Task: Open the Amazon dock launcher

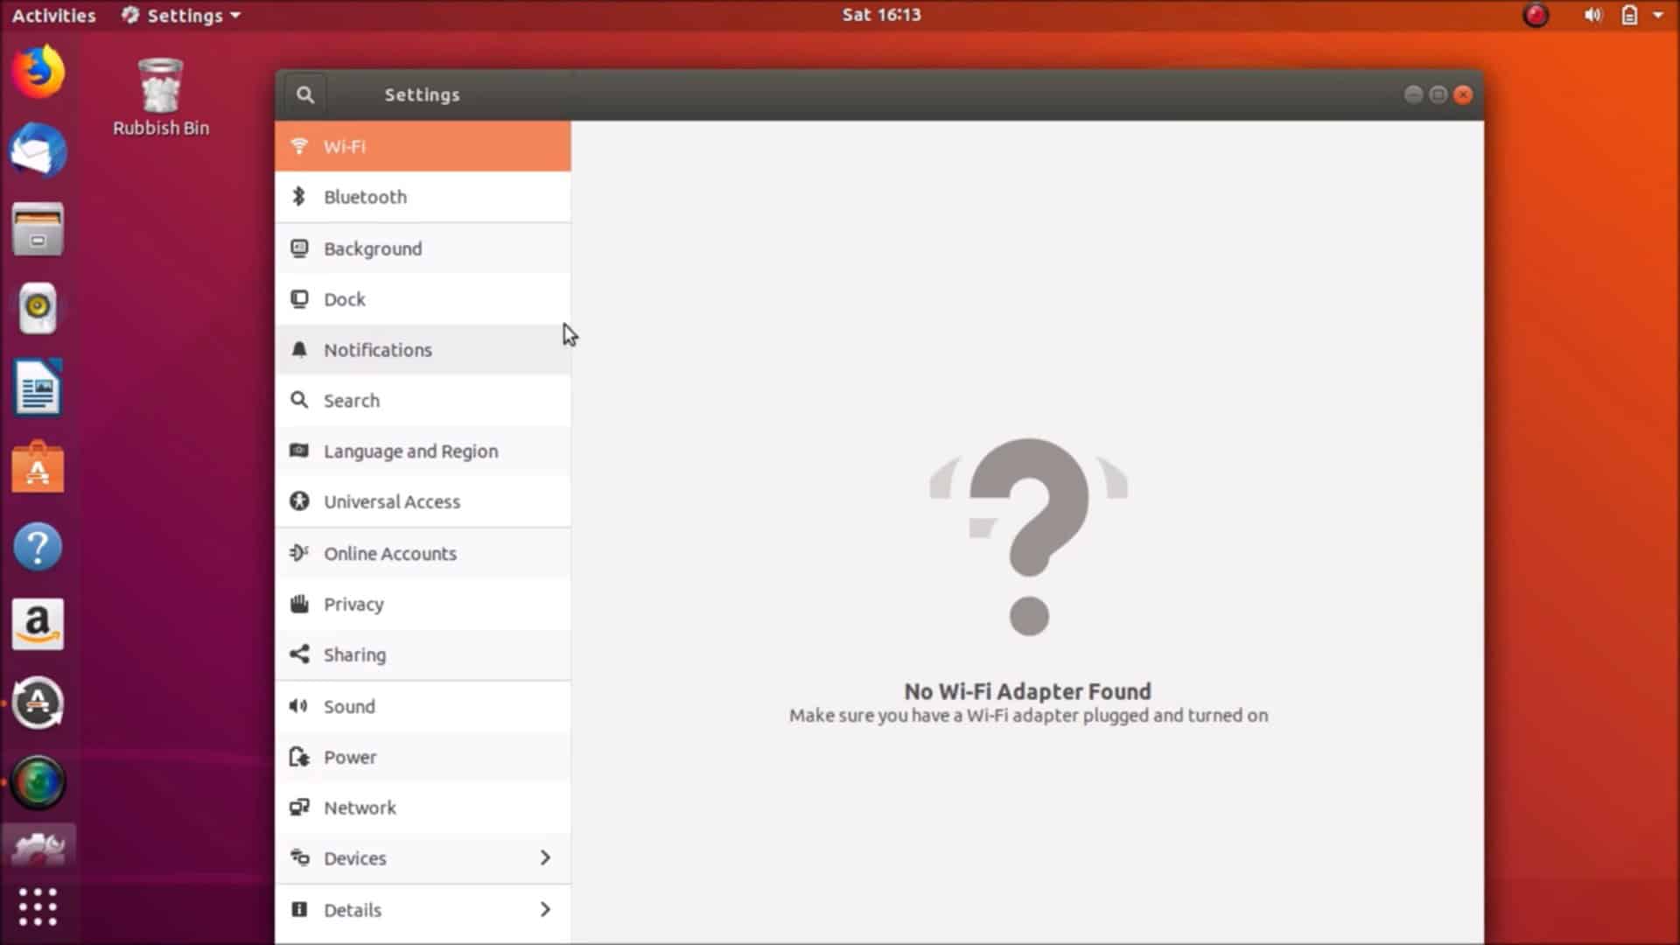Action: [x=38, y=625]
